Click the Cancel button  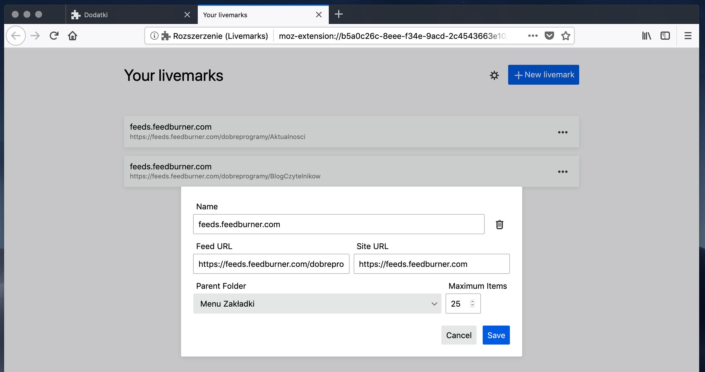click(458, 335)
